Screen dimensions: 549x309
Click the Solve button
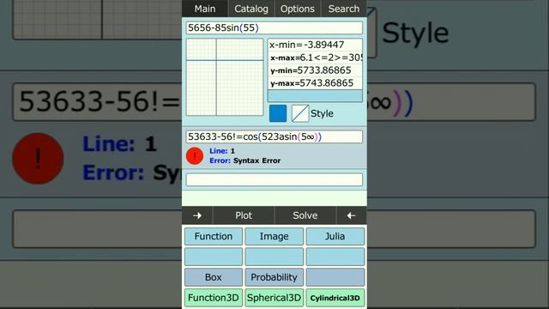click(x=305, y=215)
